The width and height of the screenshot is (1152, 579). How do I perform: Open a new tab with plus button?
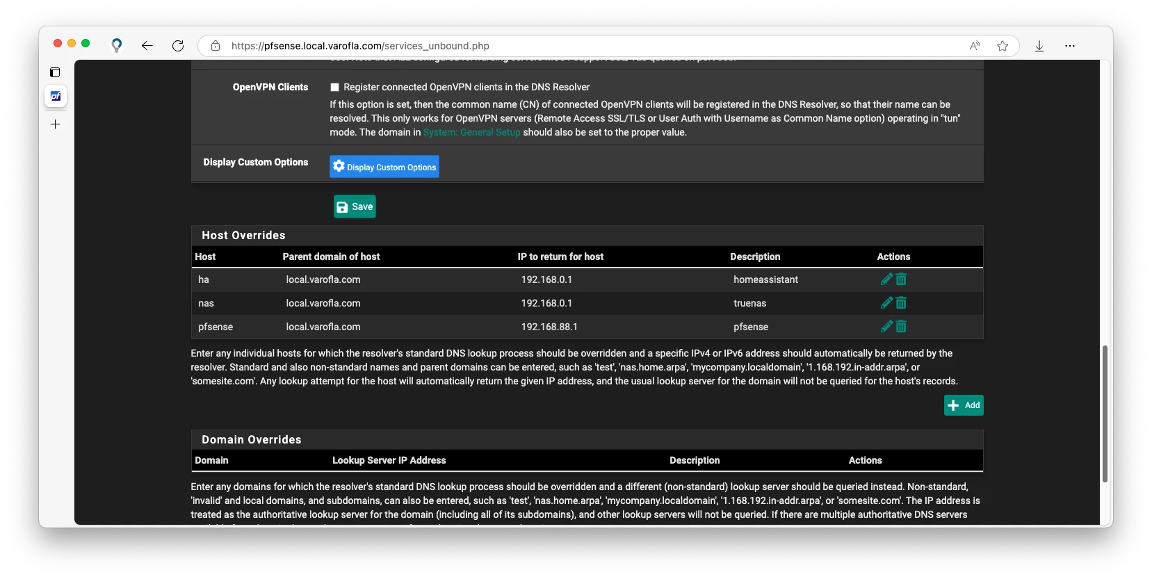click(x=56, y=124)
